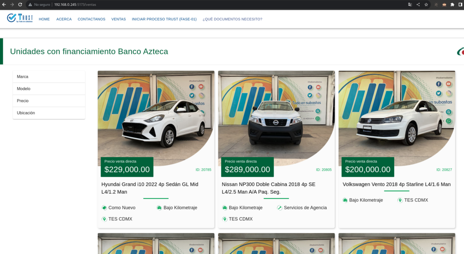Open INICIAR PROCESO TRUST (FASE-01)

[164, 19]
